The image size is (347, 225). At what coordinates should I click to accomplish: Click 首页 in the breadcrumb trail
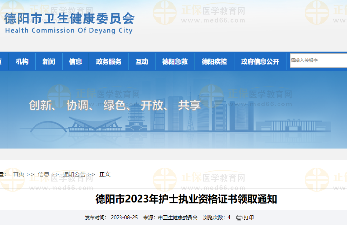(x=18, y=174)
